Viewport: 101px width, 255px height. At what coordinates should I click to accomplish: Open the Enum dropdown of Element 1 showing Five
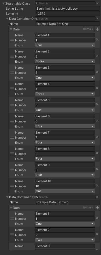pyautogui.click(x=65, y=45)
